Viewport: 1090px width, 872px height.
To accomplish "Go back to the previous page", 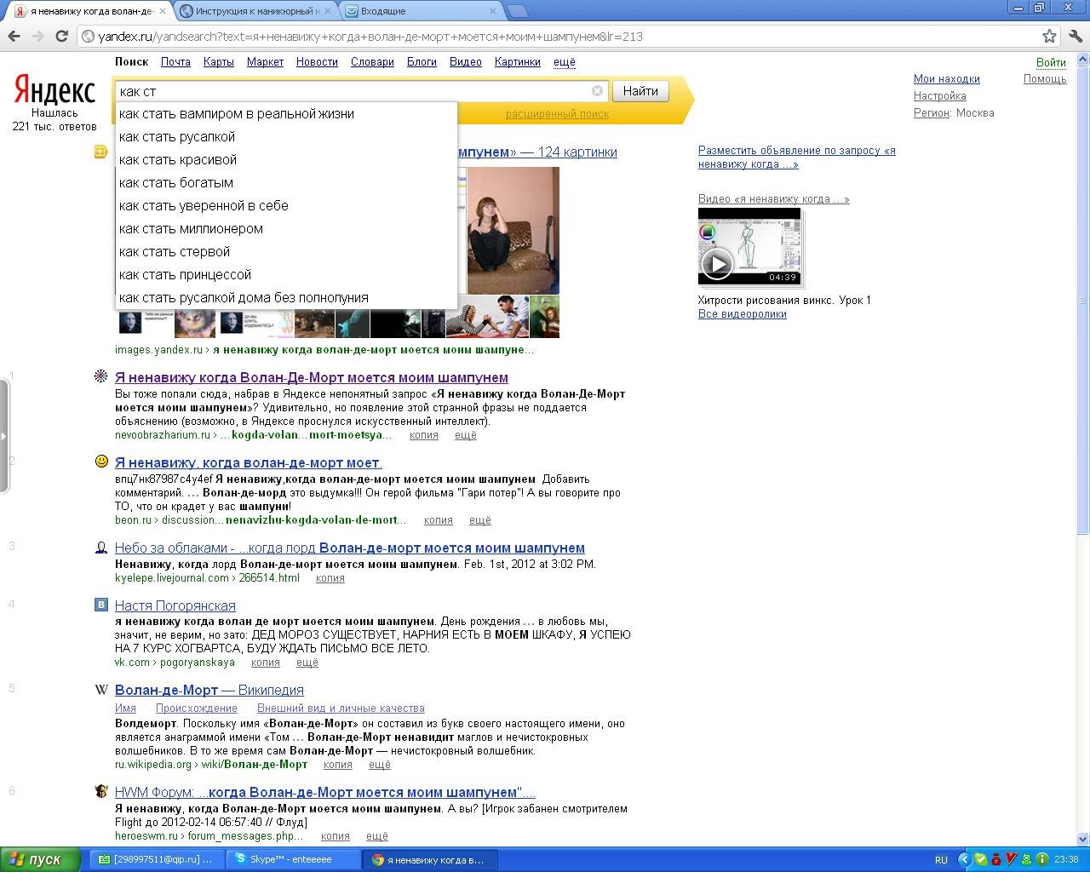I will click(14, 37).
